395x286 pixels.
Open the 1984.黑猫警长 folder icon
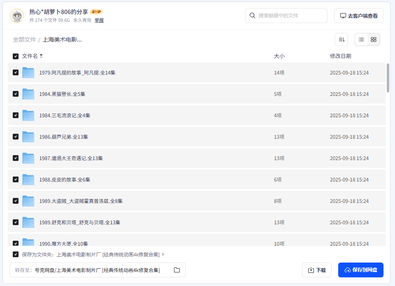coord(28,94)
